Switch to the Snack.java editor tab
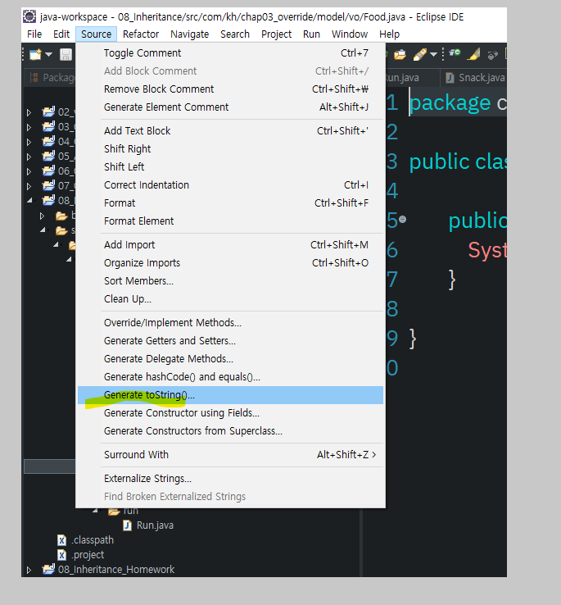Screen dimensions: 561x605 click(x=475, y=78)
